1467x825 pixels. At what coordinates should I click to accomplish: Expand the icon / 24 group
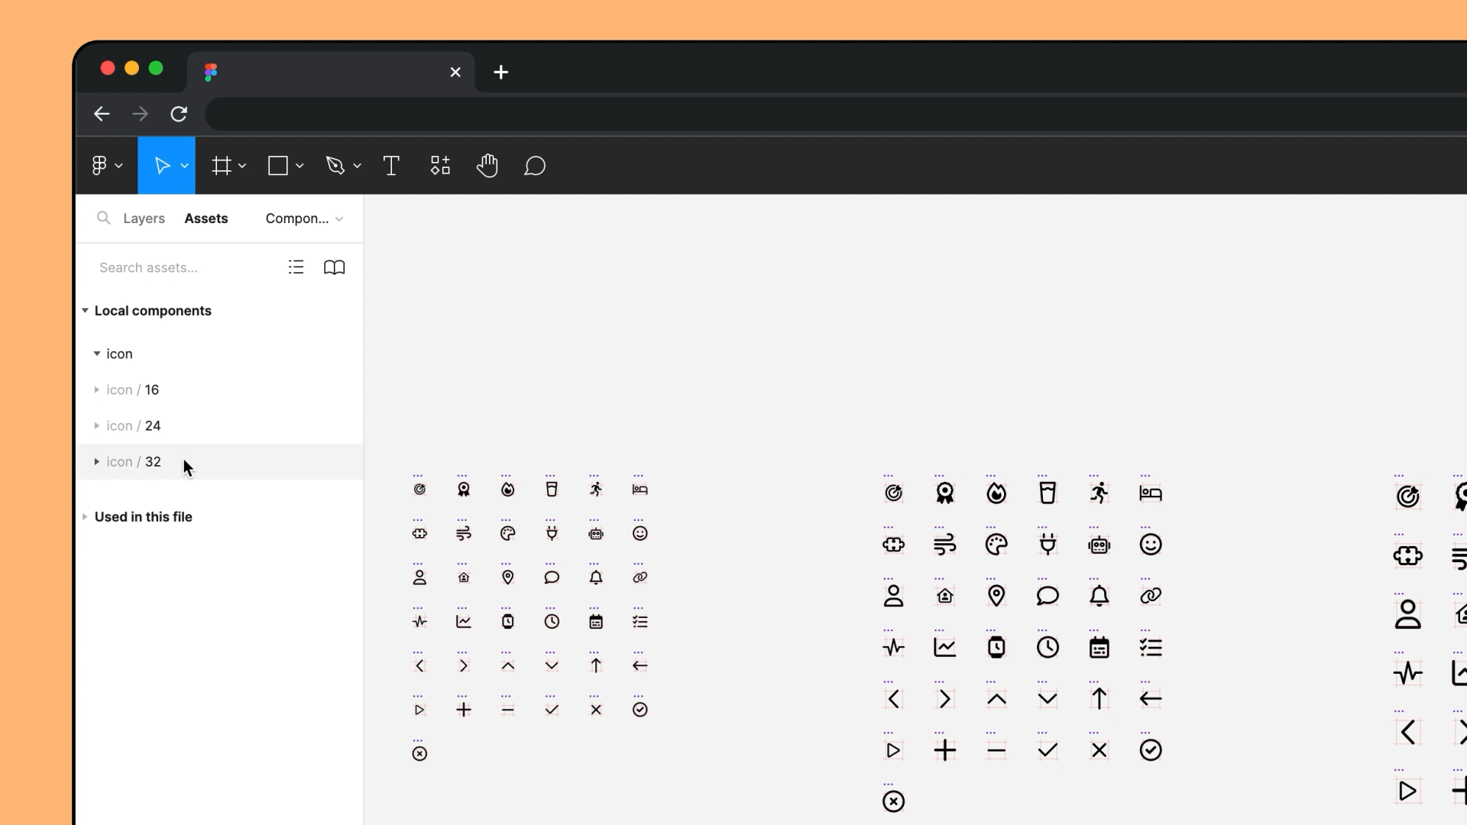pos(97,425)
